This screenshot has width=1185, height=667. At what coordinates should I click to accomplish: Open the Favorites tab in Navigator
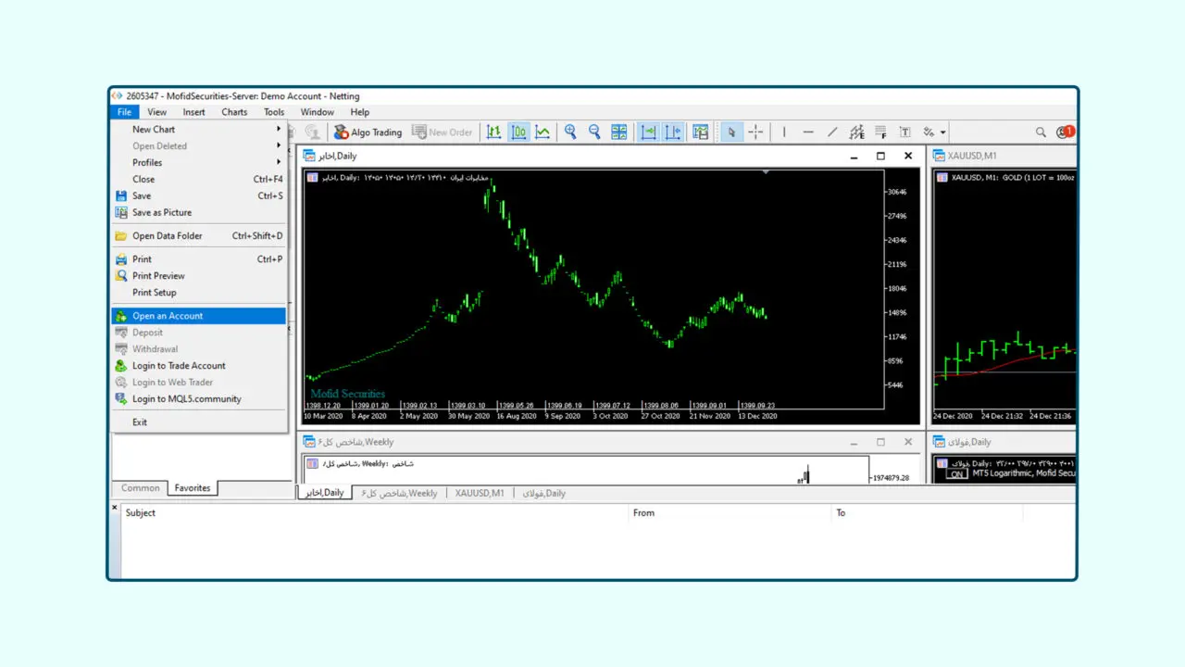click(193, 488)
